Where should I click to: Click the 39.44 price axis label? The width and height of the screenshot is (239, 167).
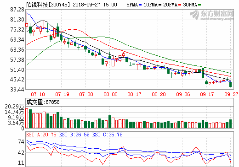point(17,90)
